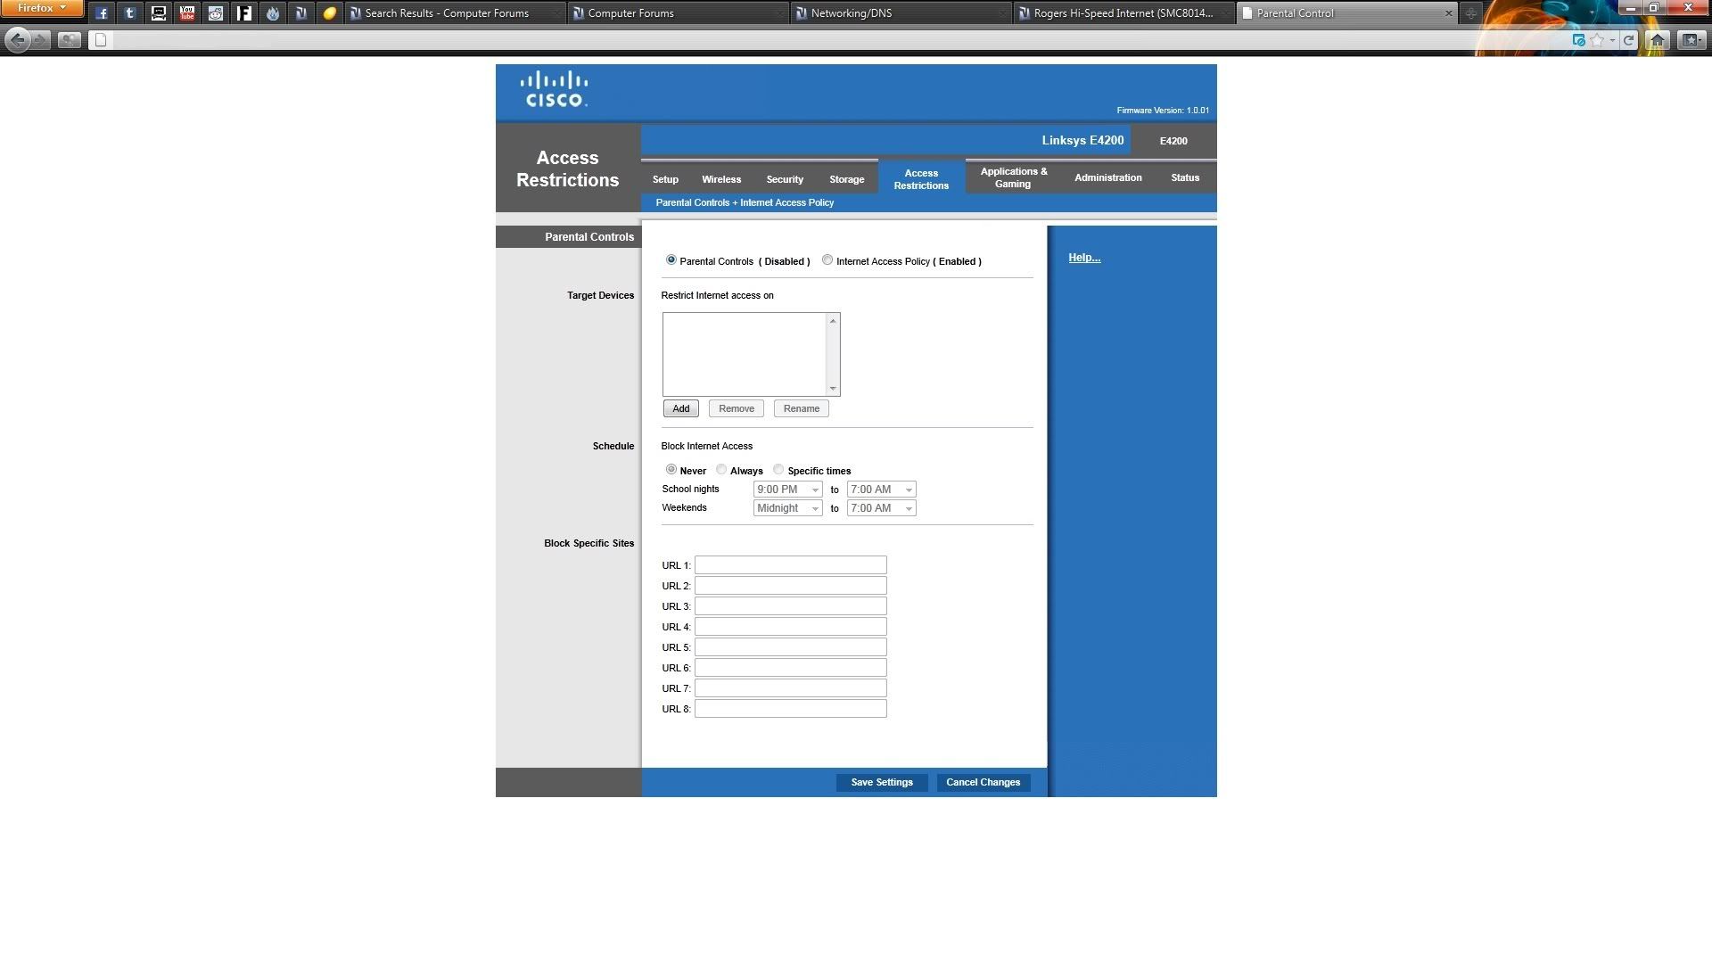The height and width of the screenshot is (963, 1712).
Task: Open the pinned blue flame tab
Action: (273, 13)
